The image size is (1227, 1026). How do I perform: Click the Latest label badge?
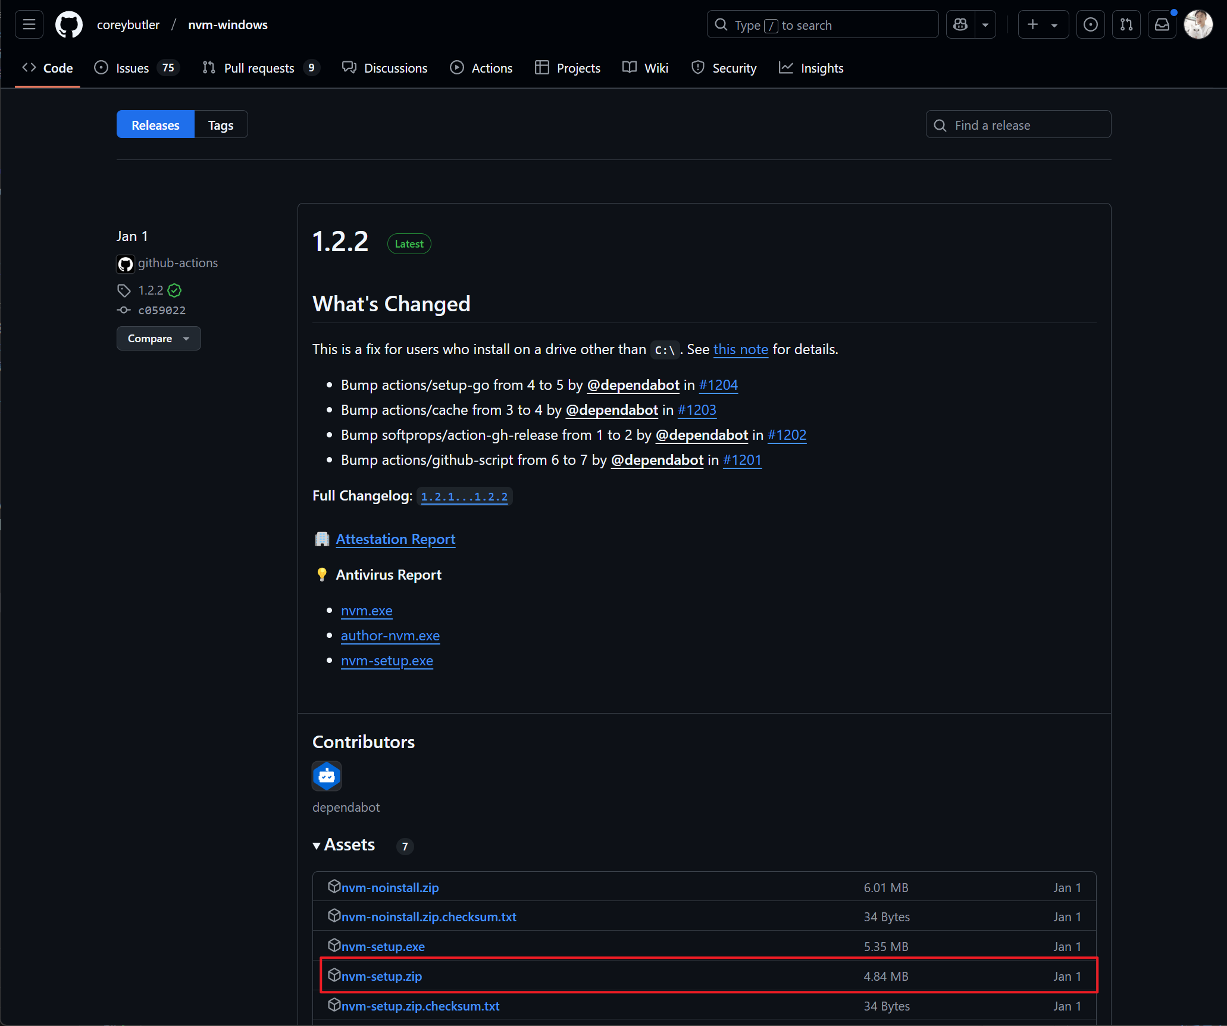click(x=409, y=244)
